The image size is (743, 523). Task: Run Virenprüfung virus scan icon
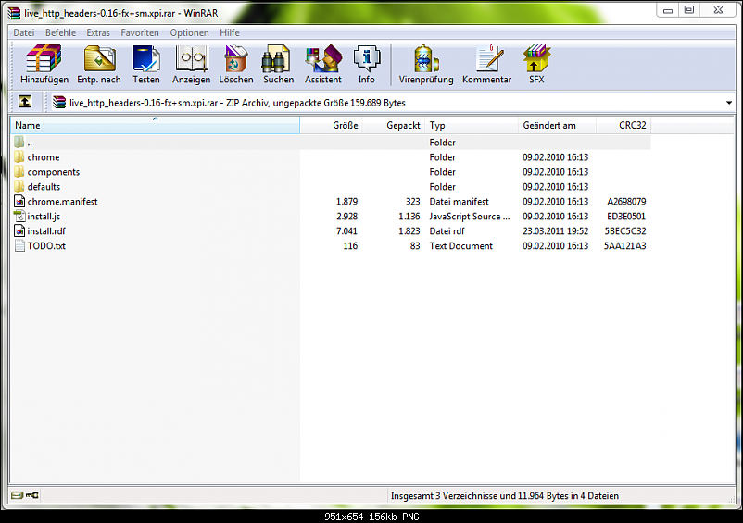(x=426, y=59)
